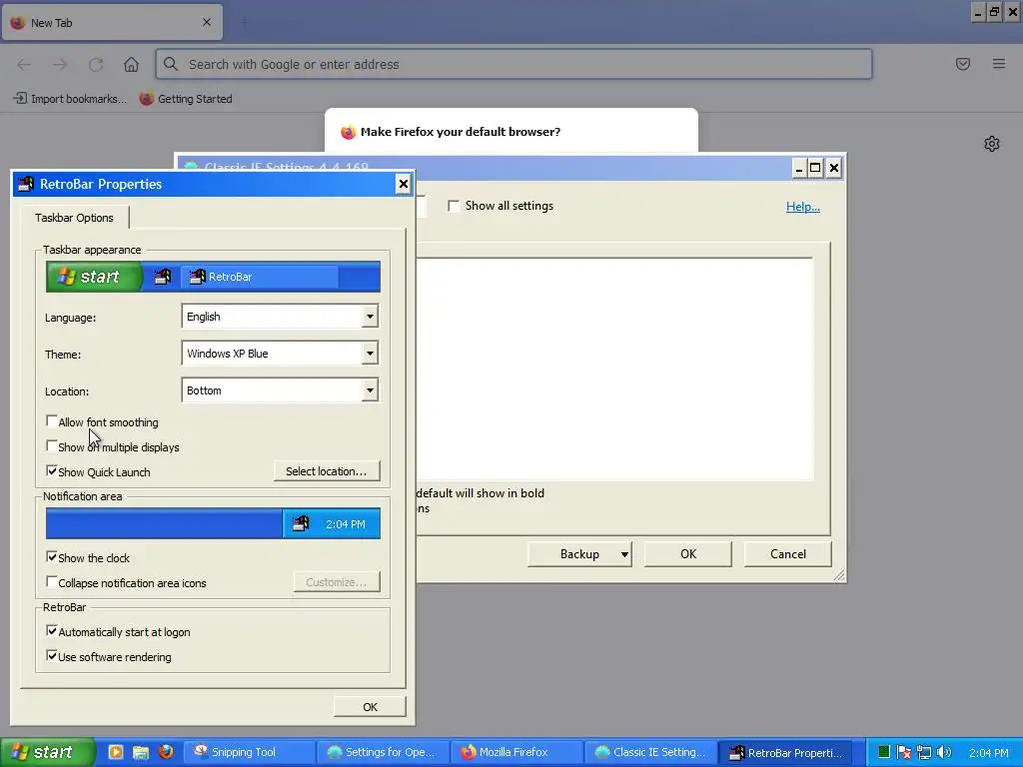The height and width of the screenshot is (767, 1023).
Task: Uncheck Show the clock checkbox
Action: tap(52, 557)
